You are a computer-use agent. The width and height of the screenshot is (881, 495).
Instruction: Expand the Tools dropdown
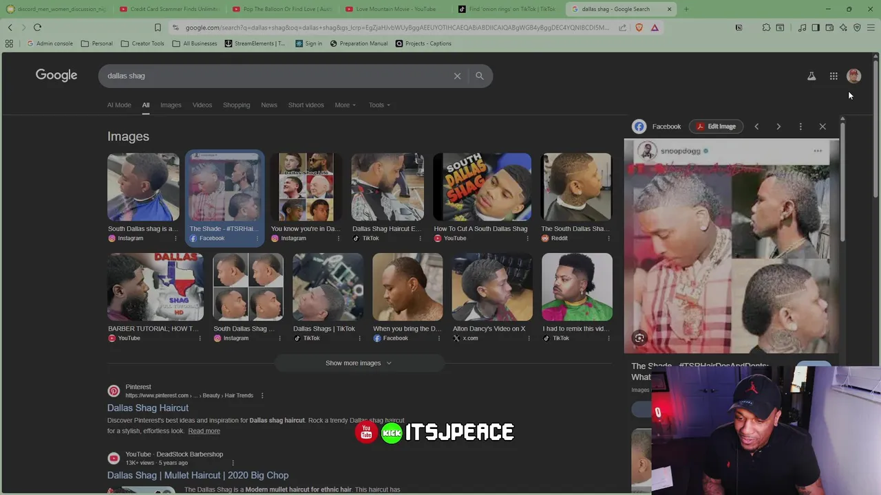pos(379,105)
